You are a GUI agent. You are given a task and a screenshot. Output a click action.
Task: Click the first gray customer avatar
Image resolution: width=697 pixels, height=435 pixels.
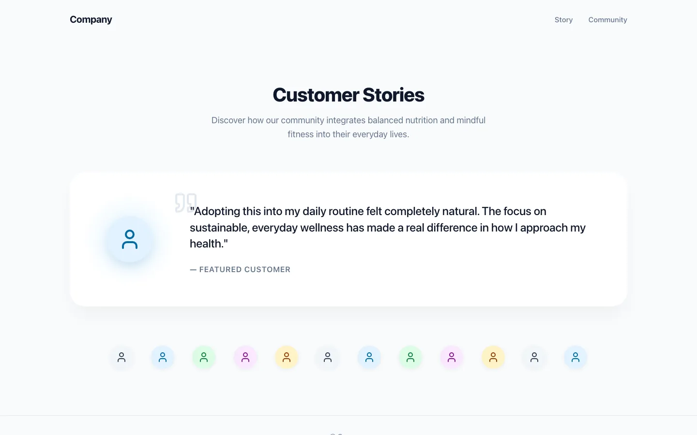(x=121, y=358)
